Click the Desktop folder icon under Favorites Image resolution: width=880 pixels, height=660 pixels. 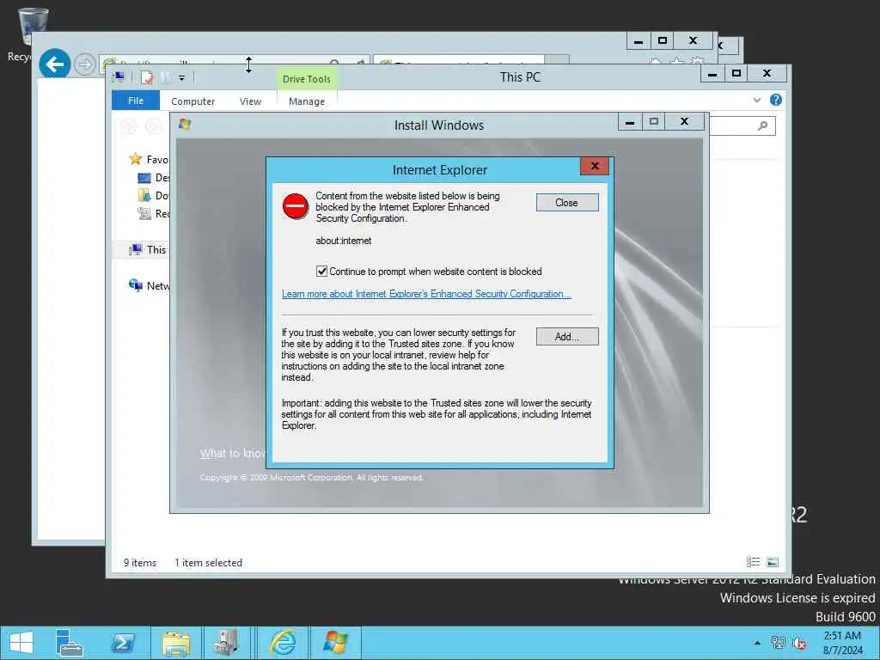coord(144,178)
